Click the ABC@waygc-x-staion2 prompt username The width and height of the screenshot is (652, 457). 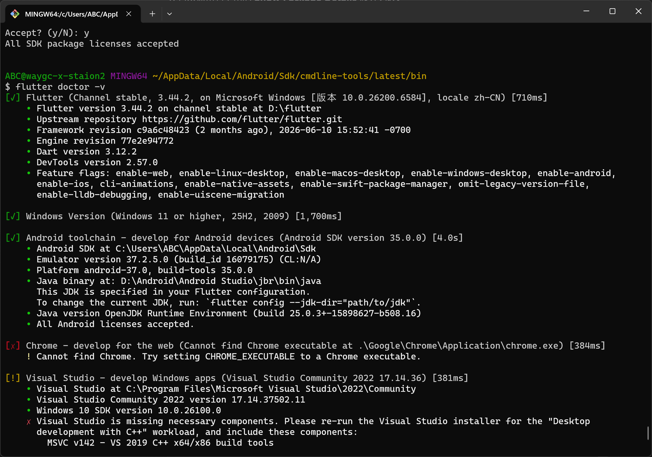(x=55, y=76)
